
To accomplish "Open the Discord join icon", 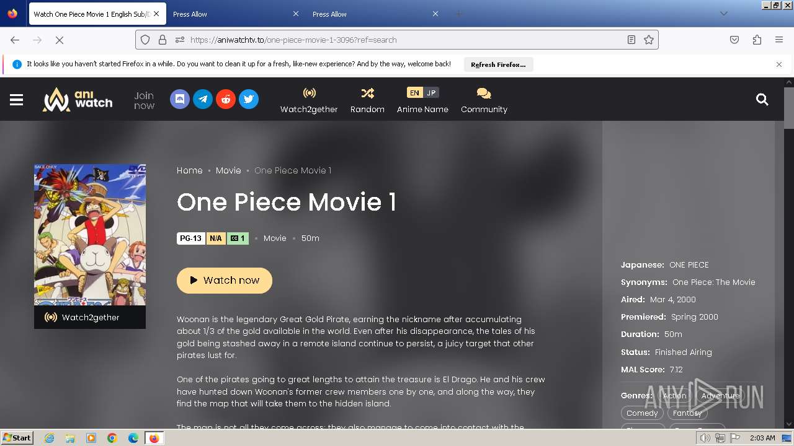I will pyautogui.click(x=180, y=99).
